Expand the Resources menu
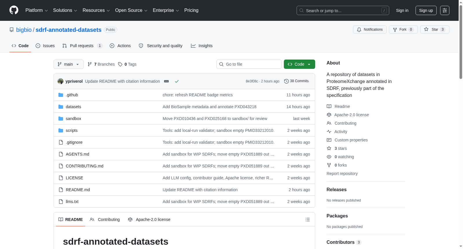Image resolution: width=463 pixels, height=249 pixels. pos(96,10)
